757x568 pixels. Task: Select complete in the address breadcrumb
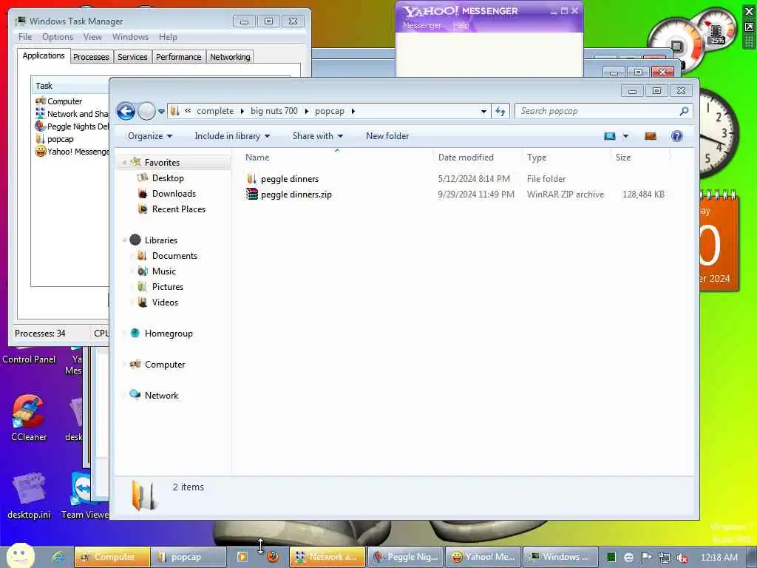click(x=215, y=111)
